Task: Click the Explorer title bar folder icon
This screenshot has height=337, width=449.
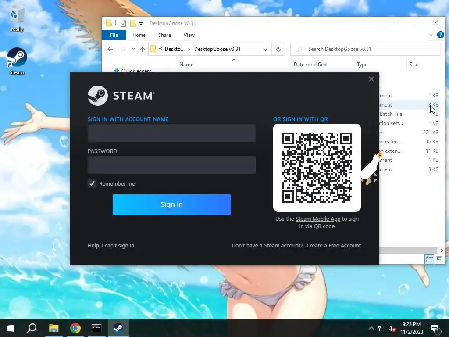Action: click(x=109, y=23)
